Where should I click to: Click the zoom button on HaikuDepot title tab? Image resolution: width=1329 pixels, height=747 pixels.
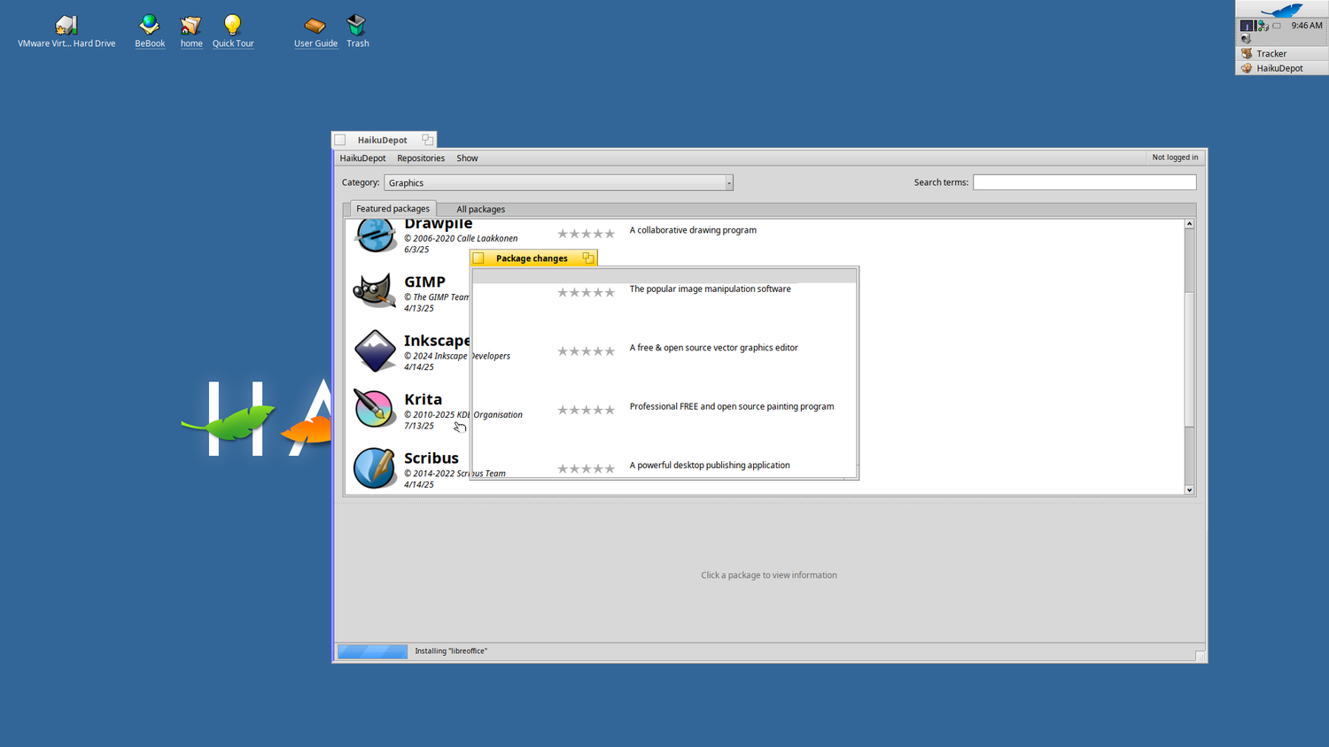pos(428,140)
